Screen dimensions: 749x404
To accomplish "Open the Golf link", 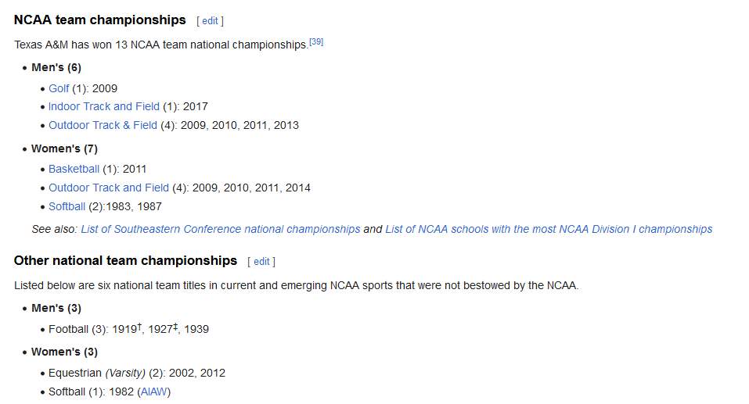I will pyautogui.click(x=59, y=88).
